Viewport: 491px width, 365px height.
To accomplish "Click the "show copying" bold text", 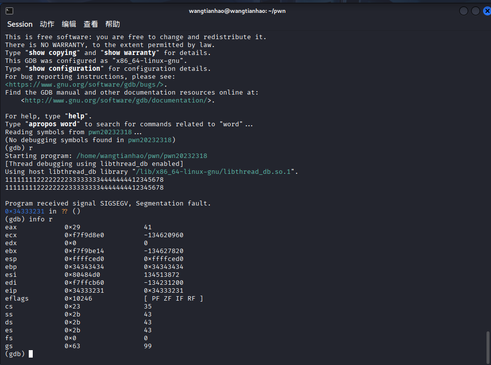I will [53, 52].
